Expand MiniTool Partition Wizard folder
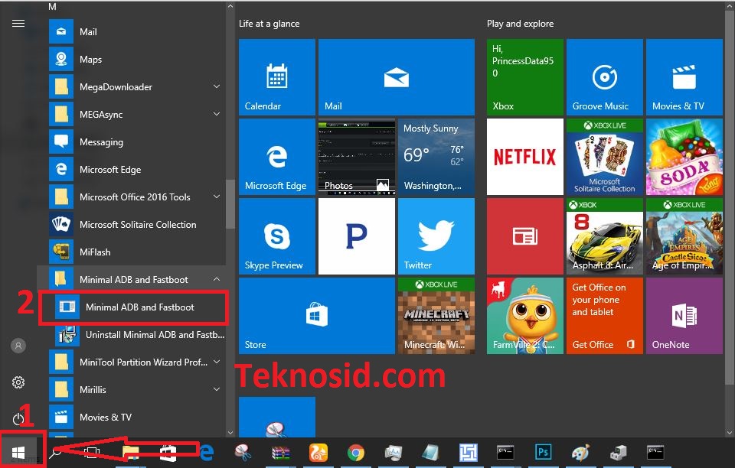735x468 pixels. pyautogui.click(x=217, y=362)
